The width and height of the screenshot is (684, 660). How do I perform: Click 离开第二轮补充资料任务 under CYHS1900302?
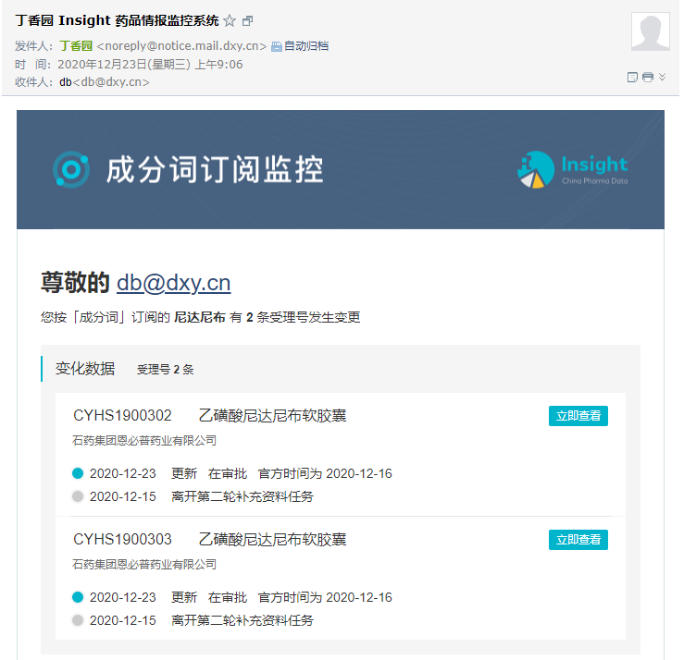[x=243, y=496]
